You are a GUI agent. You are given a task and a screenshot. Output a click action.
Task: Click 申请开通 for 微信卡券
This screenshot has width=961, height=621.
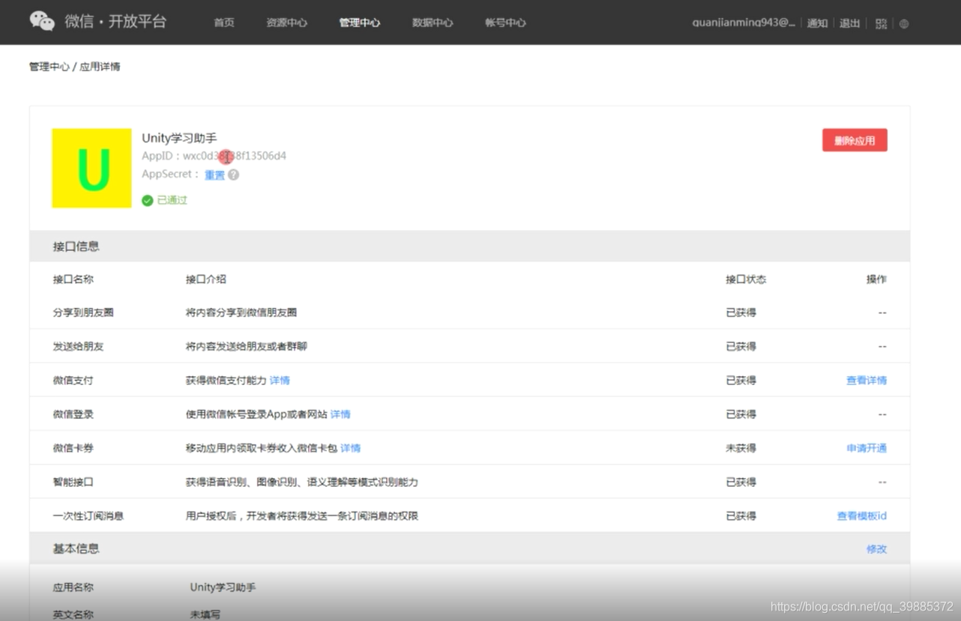[867, 448]
